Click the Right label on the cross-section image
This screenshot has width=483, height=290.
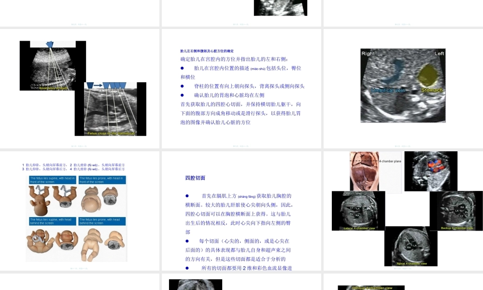[x=368, y=54]
